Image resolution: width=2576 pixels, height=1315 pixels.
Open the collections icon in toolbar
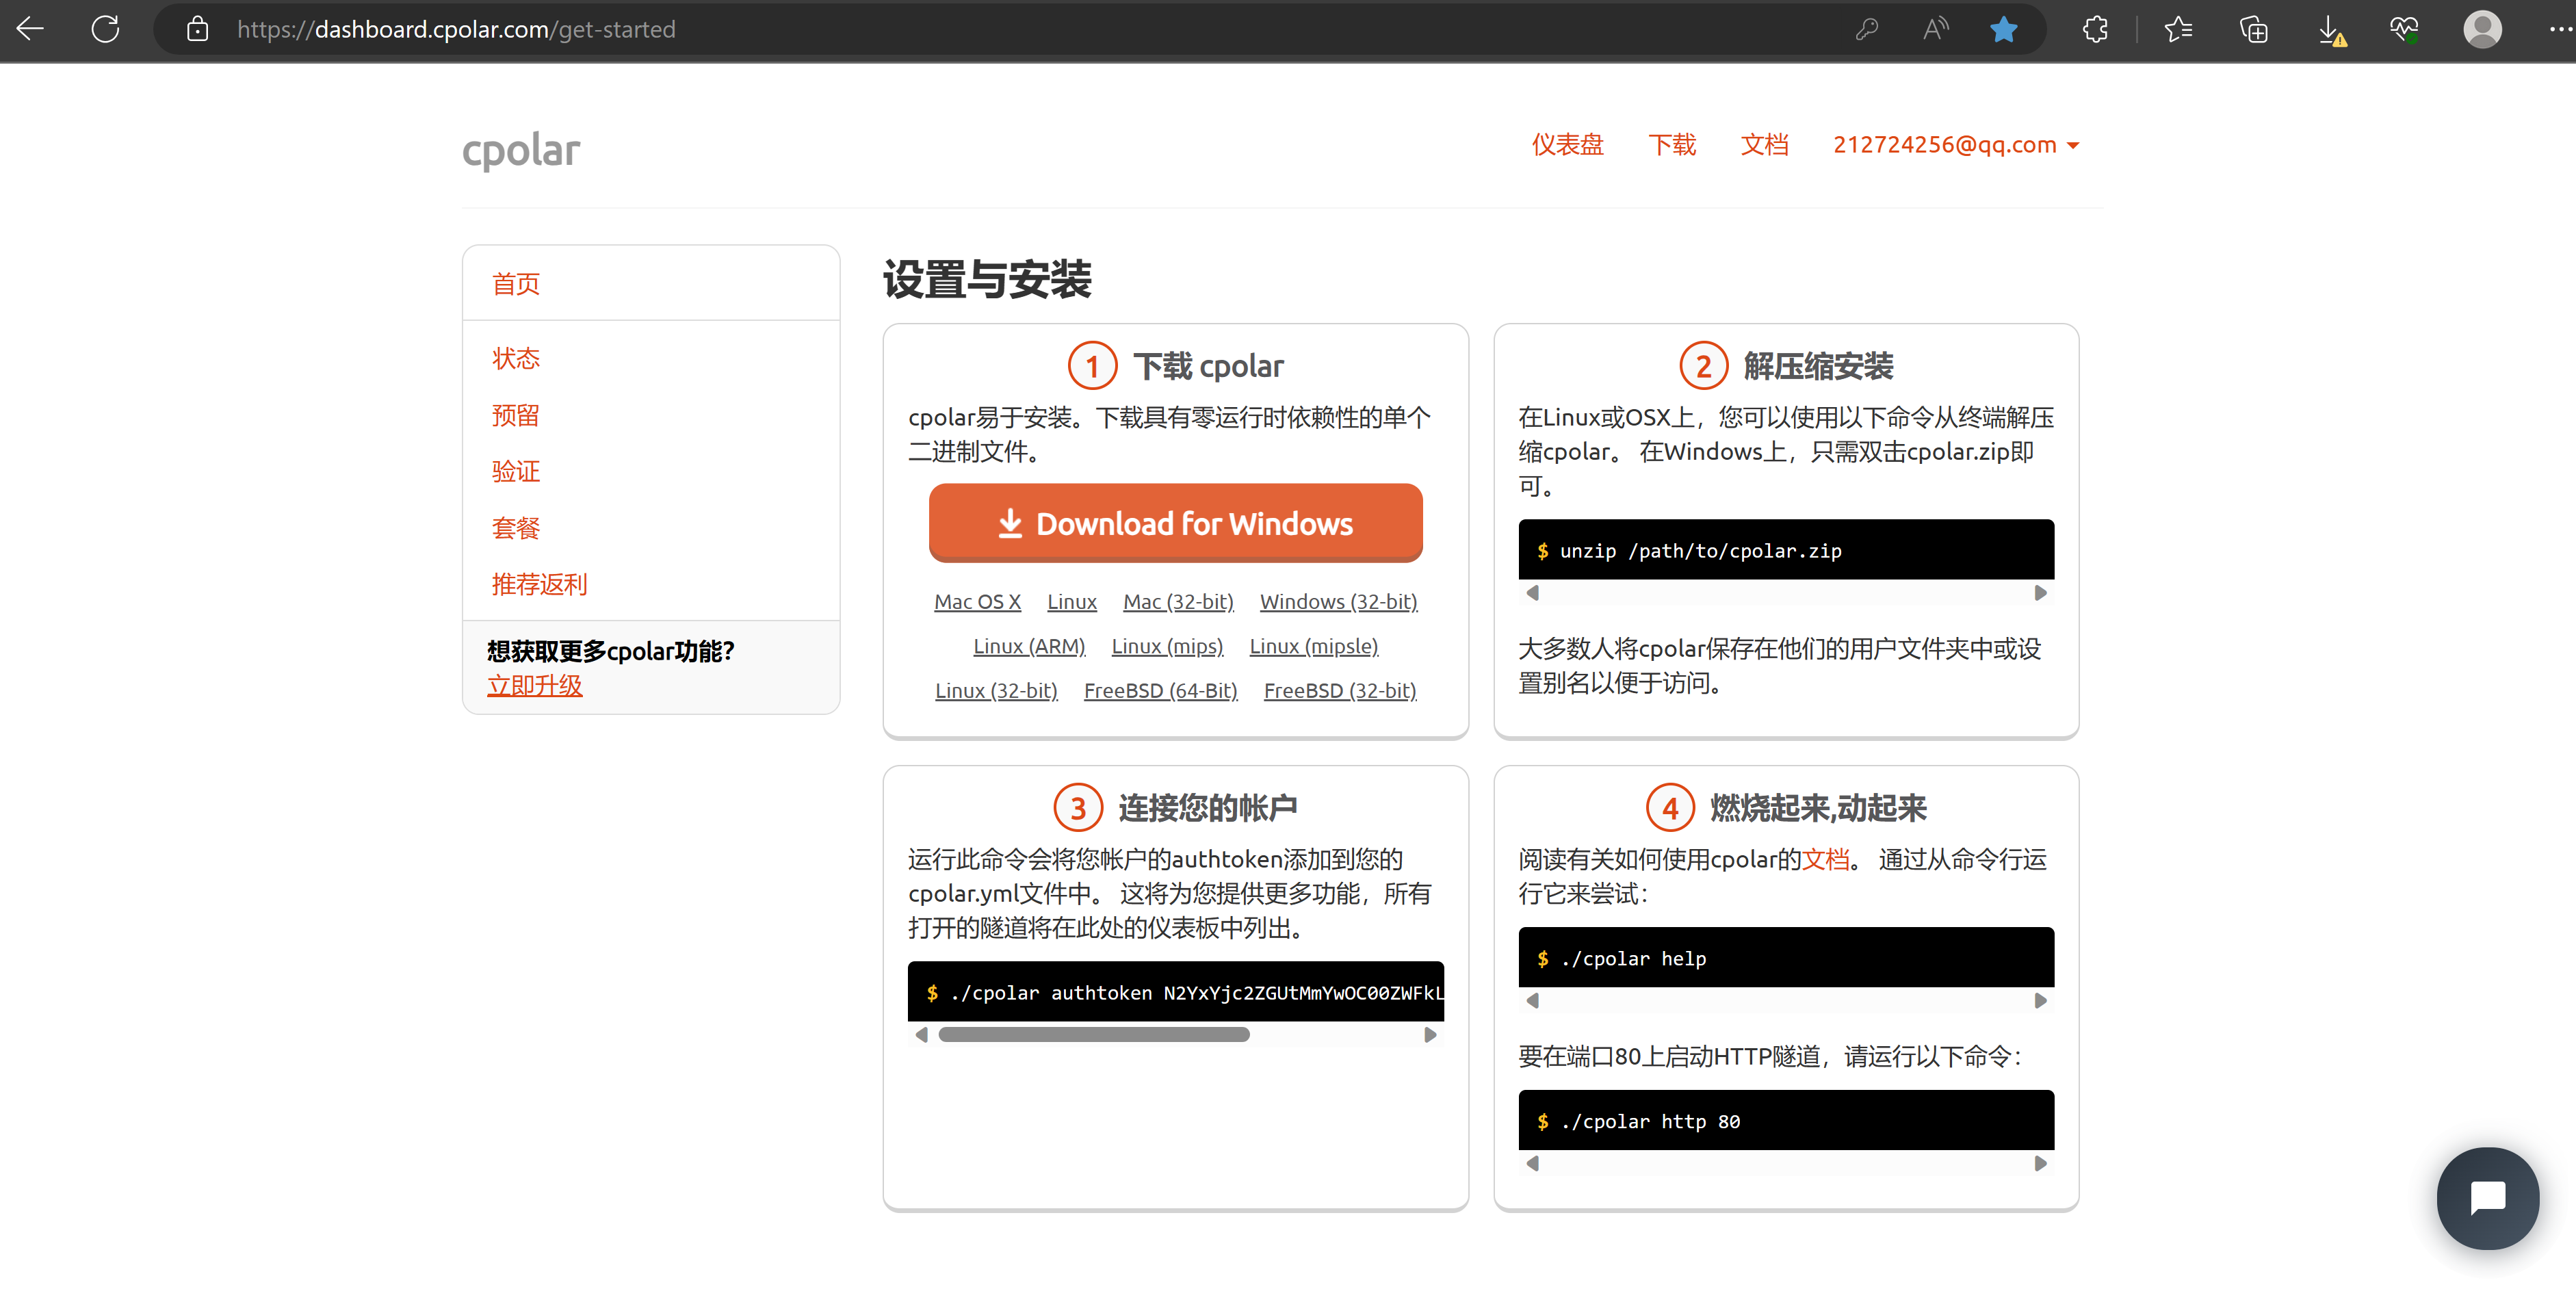tap(2253, 29)
